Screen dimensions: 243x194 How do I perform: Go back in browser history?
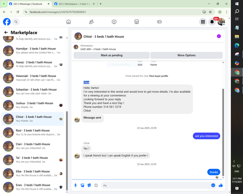point(4,12)
